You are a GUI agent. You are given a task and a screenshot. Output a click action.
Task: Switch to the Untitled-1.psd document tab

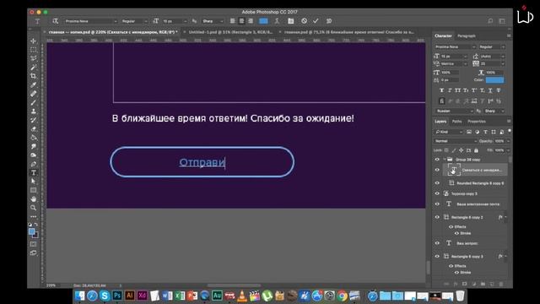tap(230, 32)
